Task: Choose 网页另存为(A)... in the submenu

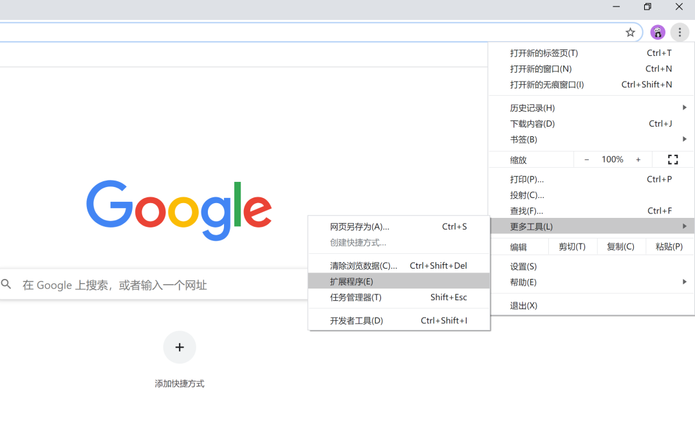Action: tap(399, 227)
